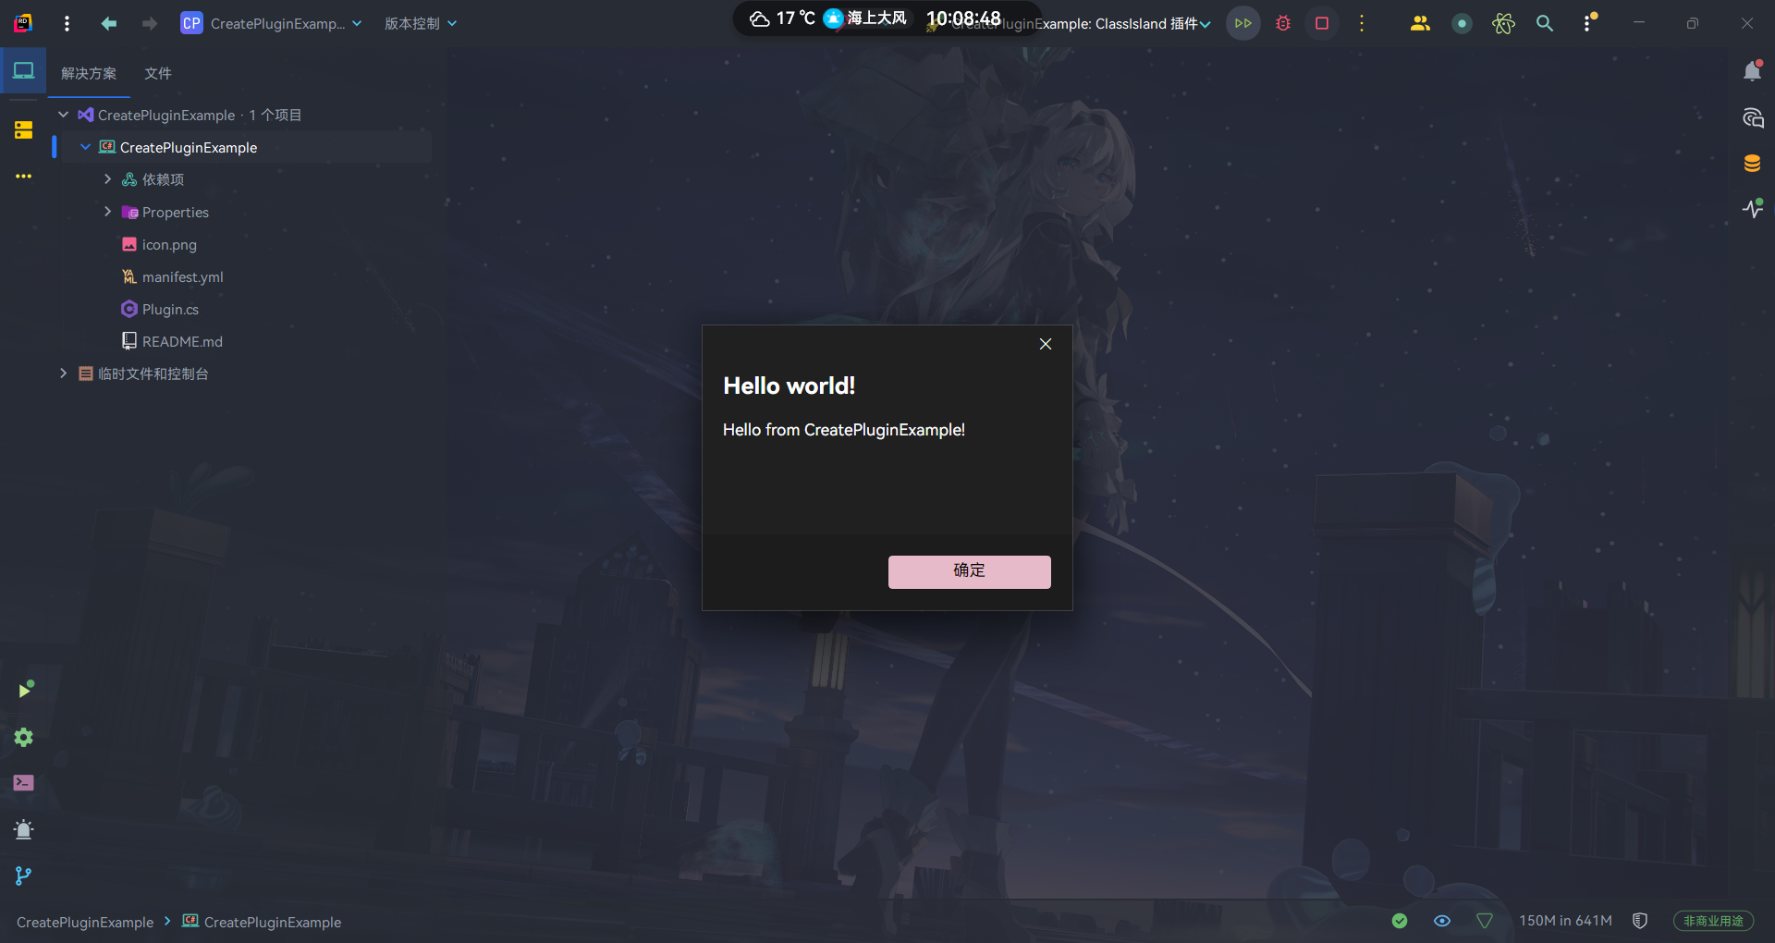The height and width of the screenshot is (943, 1775).
Task: Open the AI Assistant chat panel
Action: click(1752, 117)
